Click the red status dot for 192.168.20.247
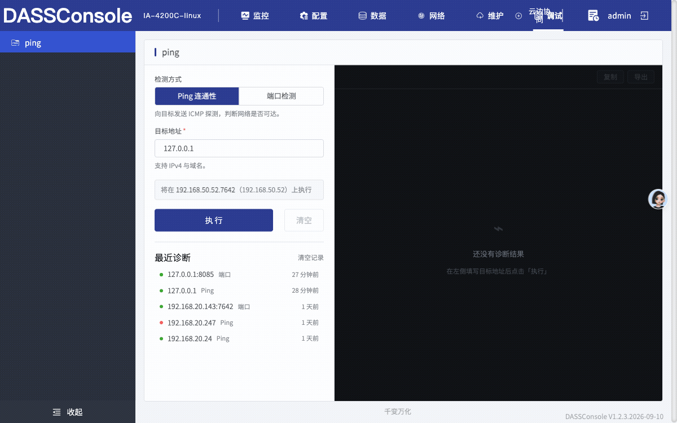The image size is (677, 423). click(x=161, y=323)
